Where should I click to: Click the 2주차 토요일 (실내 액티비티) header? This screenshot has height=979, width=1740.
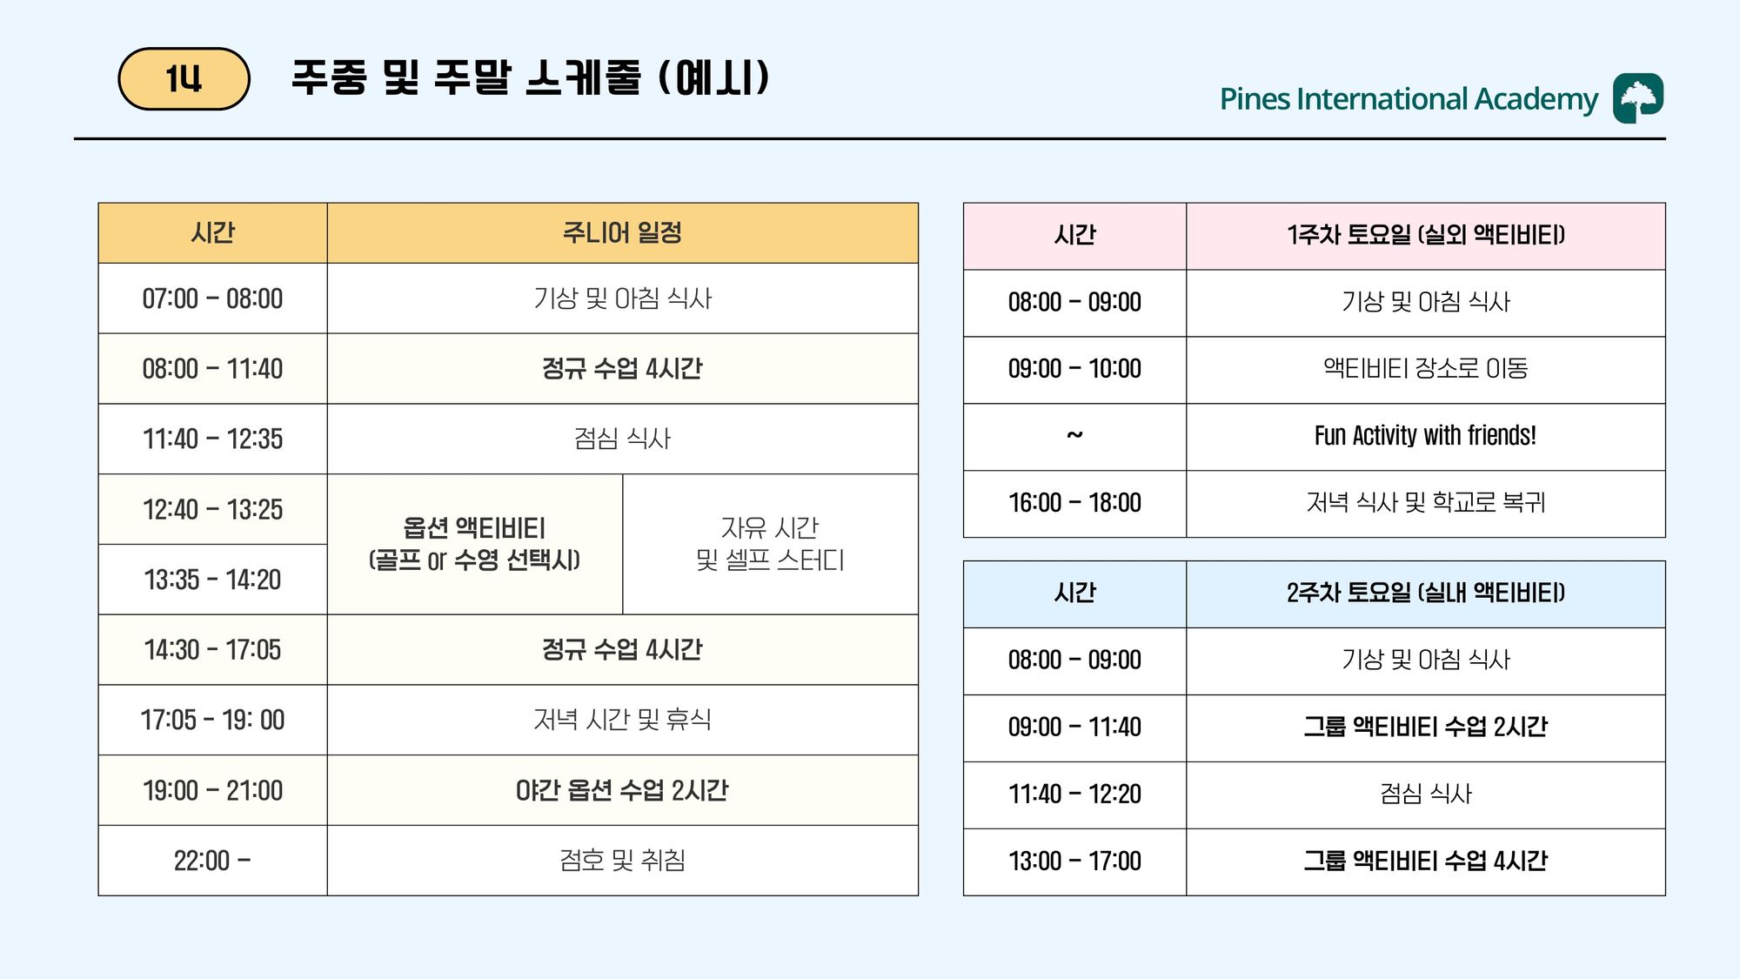tap(1425, 593)
